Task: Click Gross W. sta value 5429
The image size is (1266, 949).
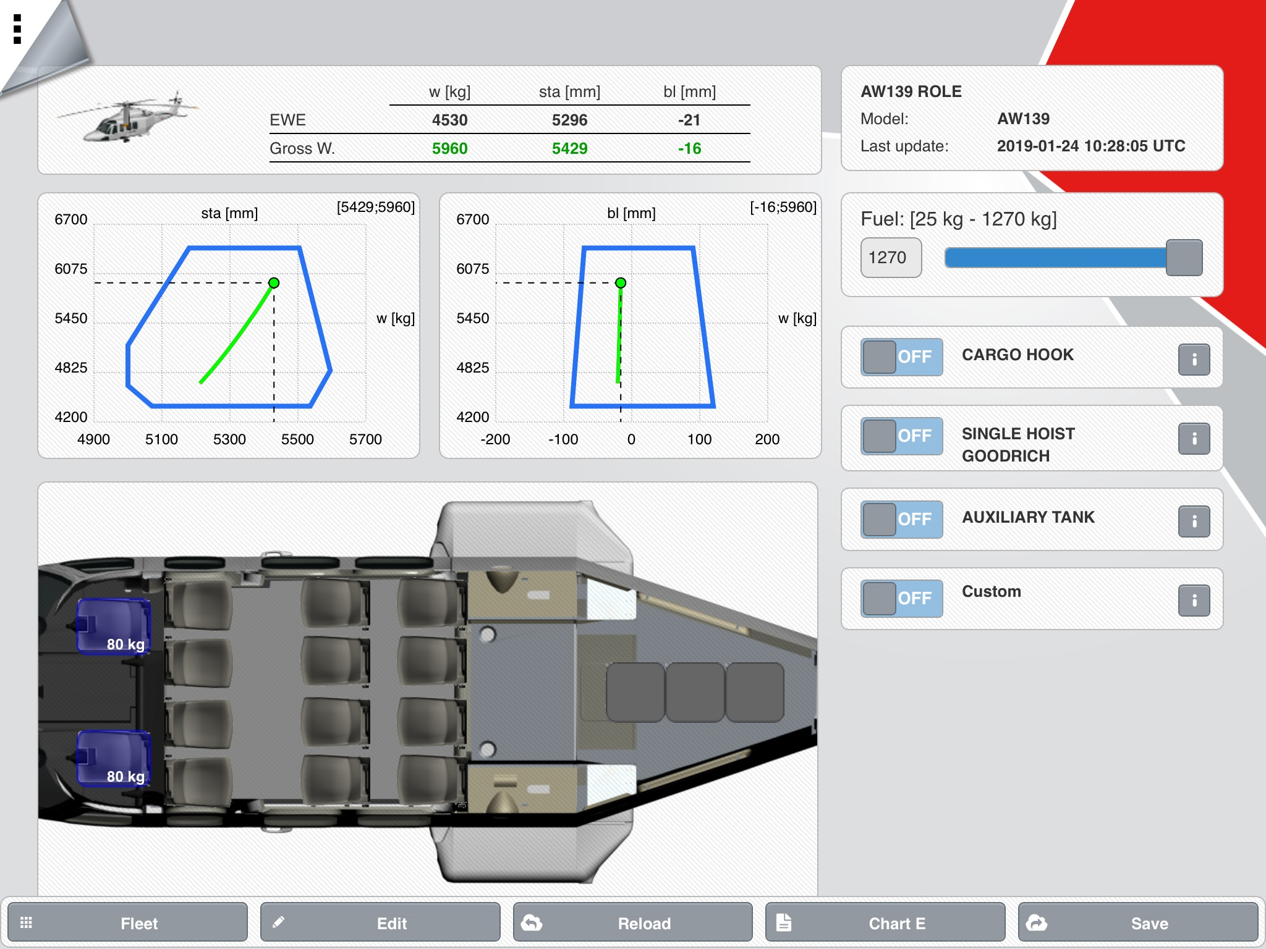Action: [x=569, y=148]
